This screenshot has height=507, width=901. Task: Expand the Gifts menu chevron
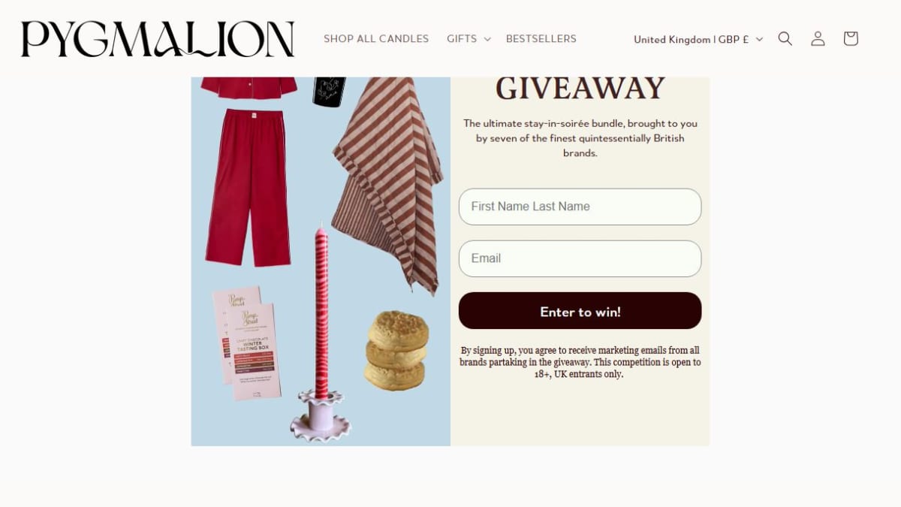(x=487, y=39)
